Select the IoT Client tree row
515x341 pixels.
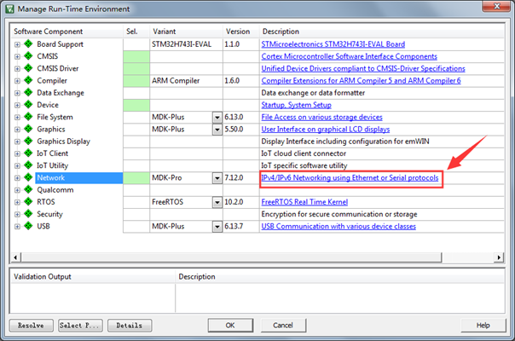pos(53,153)
